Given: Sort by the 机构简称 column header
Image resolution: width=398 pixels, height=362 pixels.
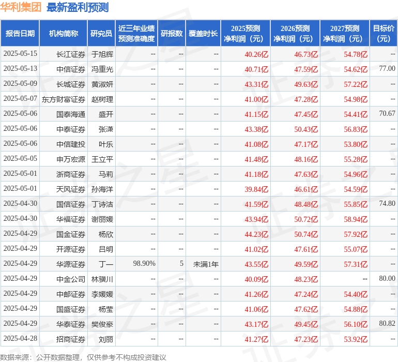Looking at the screenshot, I should point(64,34).
